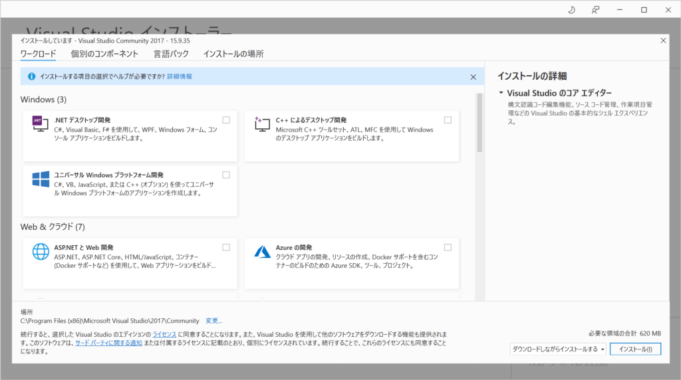Click the ASP.NET web development globe icon

pos(41,251)
